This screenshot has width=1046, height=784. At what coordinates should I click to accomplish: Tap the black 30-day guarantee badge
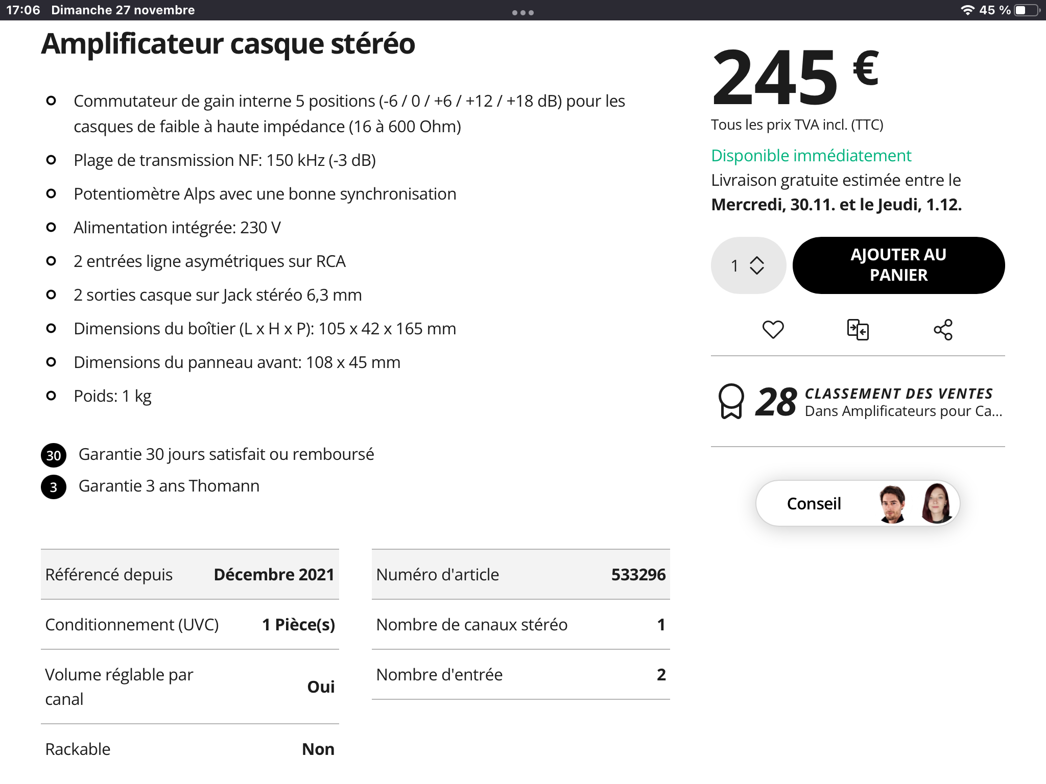[x=54, y=455]
